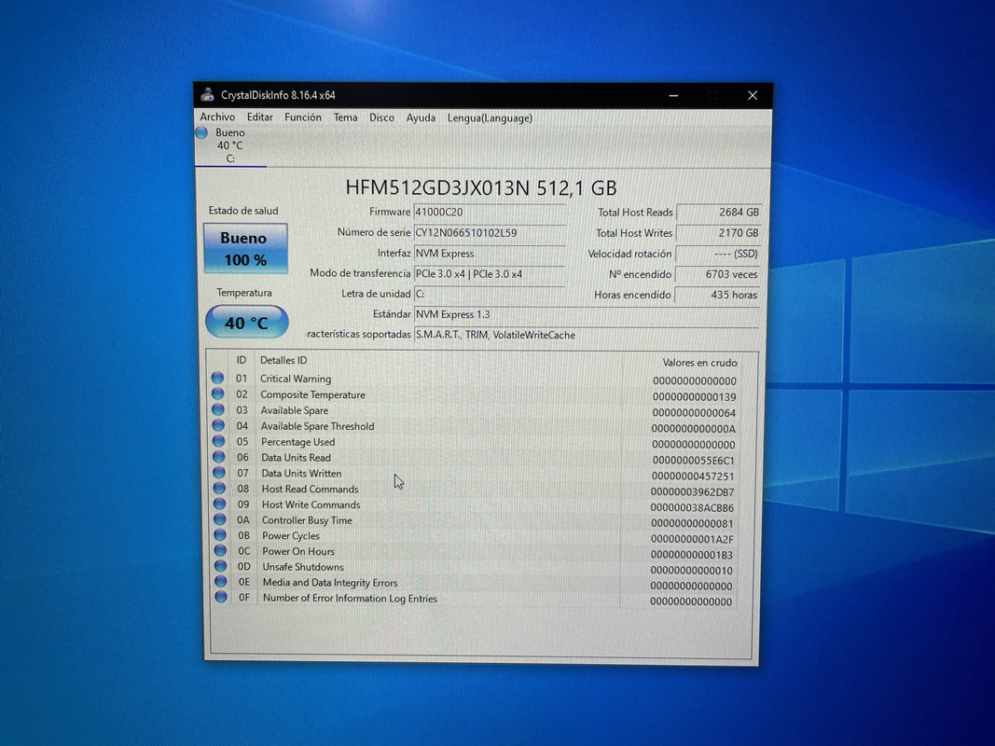
Task: Click status orb for Data Units Read row
Action: click(x=219, y=457)
